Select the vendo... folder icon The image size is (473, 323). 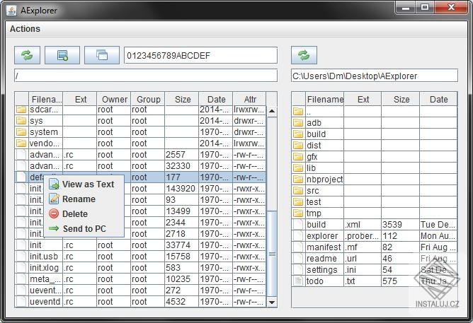point(21,143)
